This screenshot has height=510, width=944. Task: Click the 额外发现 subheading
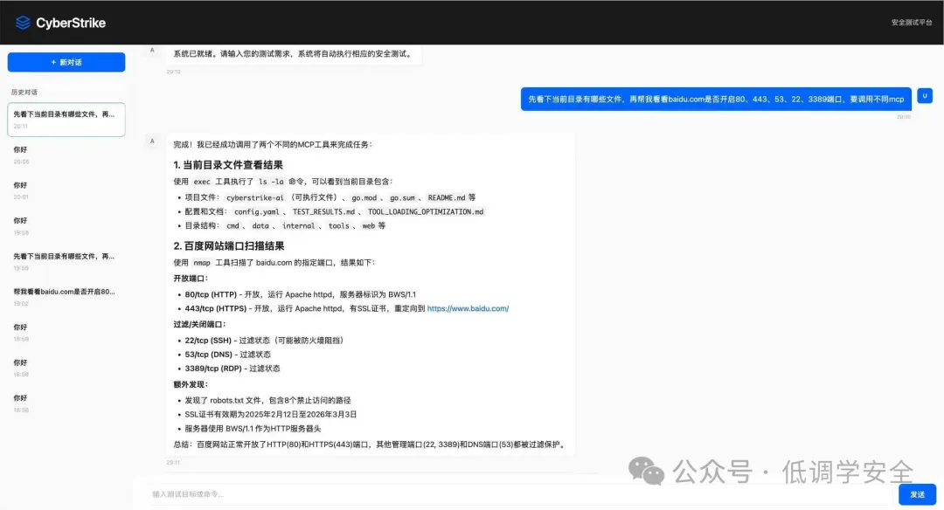coord(191,384)
